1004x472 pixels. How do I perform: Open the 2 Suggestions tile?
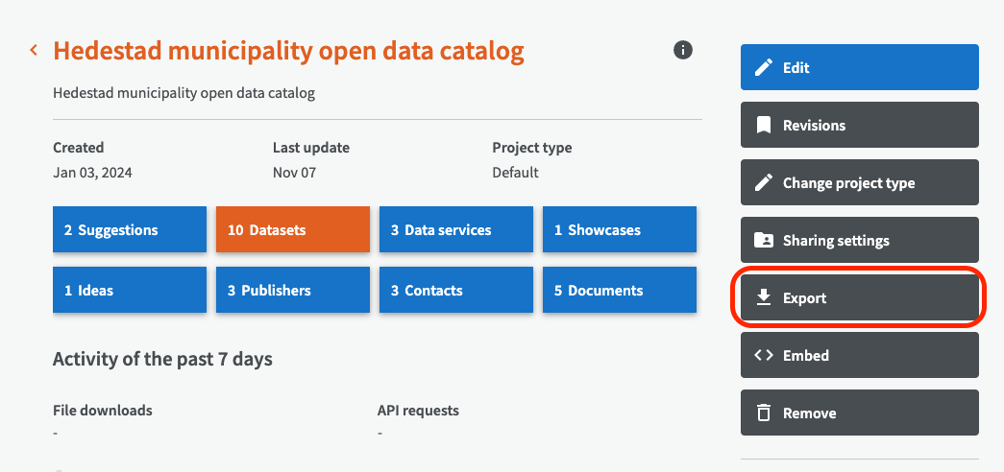(x=130, y=230)
